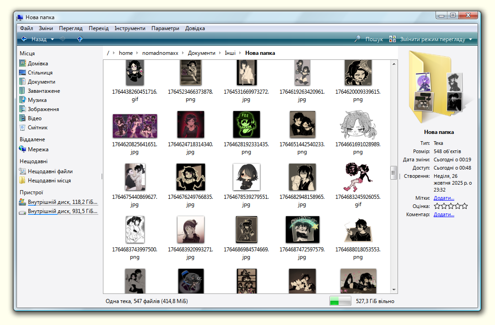Navigate to home in breadcrumb
This screenshot has height=325, width=495.
(126, 53)
